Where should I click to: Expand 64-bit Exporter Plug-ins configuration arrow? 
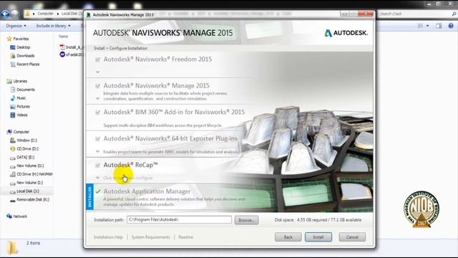pos(97,151)
